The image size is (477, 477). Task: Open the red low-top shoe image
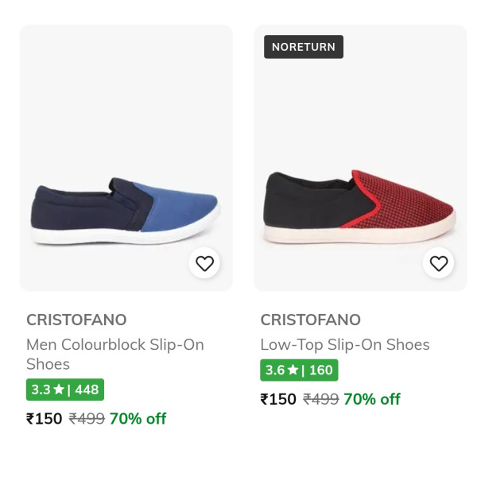pos(359,205)
